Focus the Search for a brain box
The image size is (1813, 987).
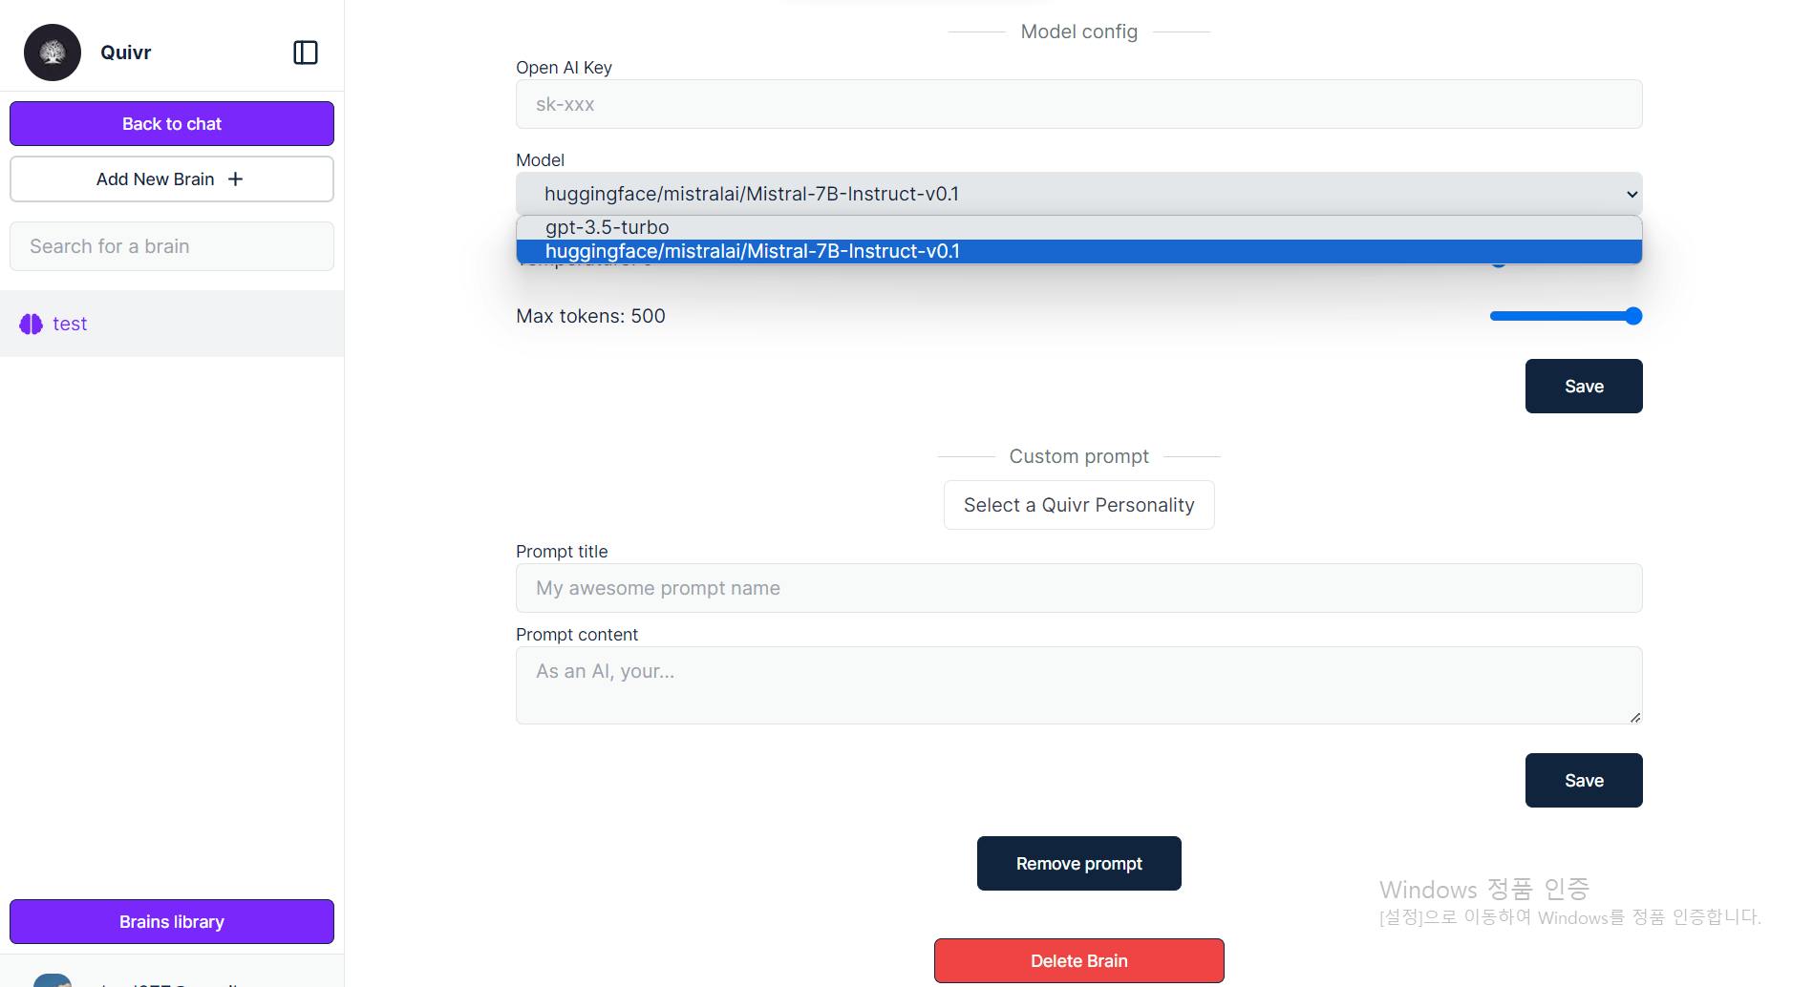pos(172,246)
